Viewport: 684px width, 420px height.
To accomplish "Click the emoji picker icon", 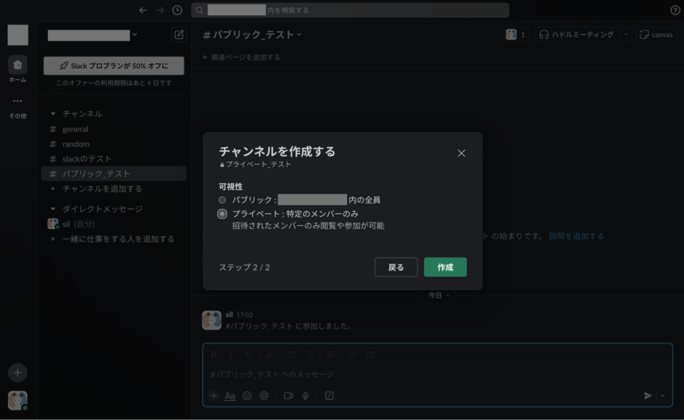I will tap(247, 395).
